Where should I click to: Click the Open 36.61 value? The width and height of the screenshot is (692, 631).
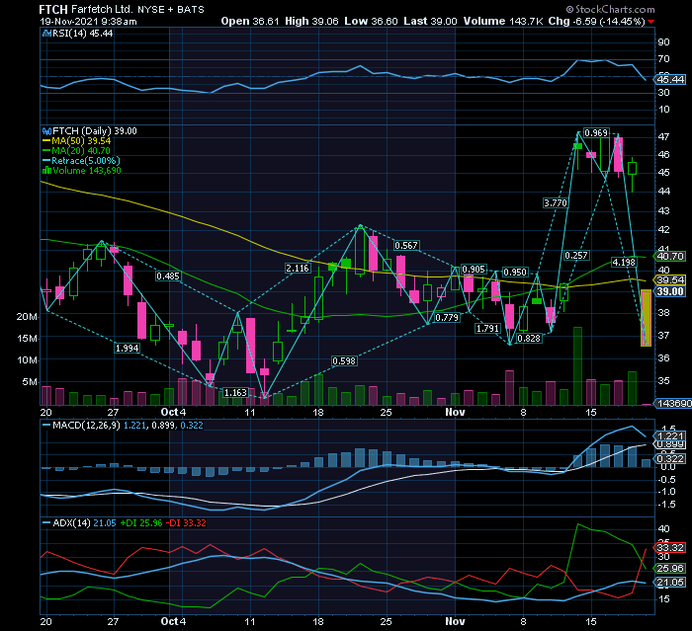click(x=250, y=21)
